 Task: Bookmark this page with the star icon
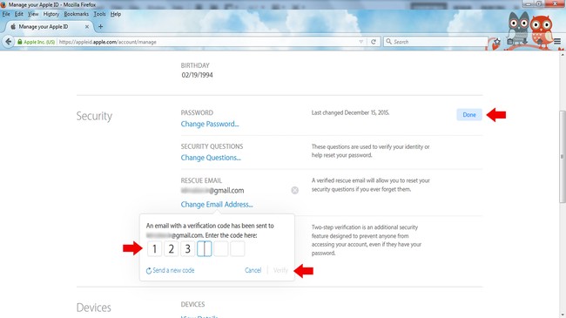pos(497,42)
